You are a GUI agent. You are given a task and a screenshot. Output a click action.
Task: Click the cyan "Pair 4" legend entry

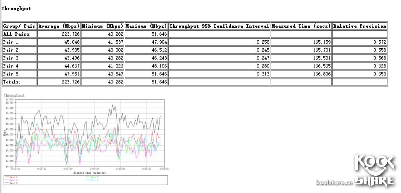coord(92,180)
